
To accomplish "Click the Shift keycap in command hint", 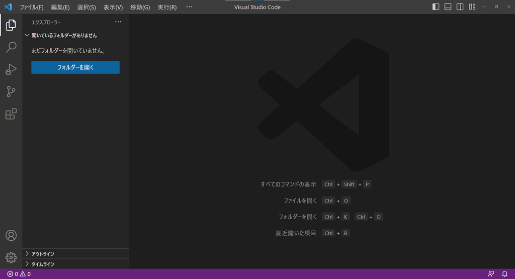I will click(x=349, y=184).
